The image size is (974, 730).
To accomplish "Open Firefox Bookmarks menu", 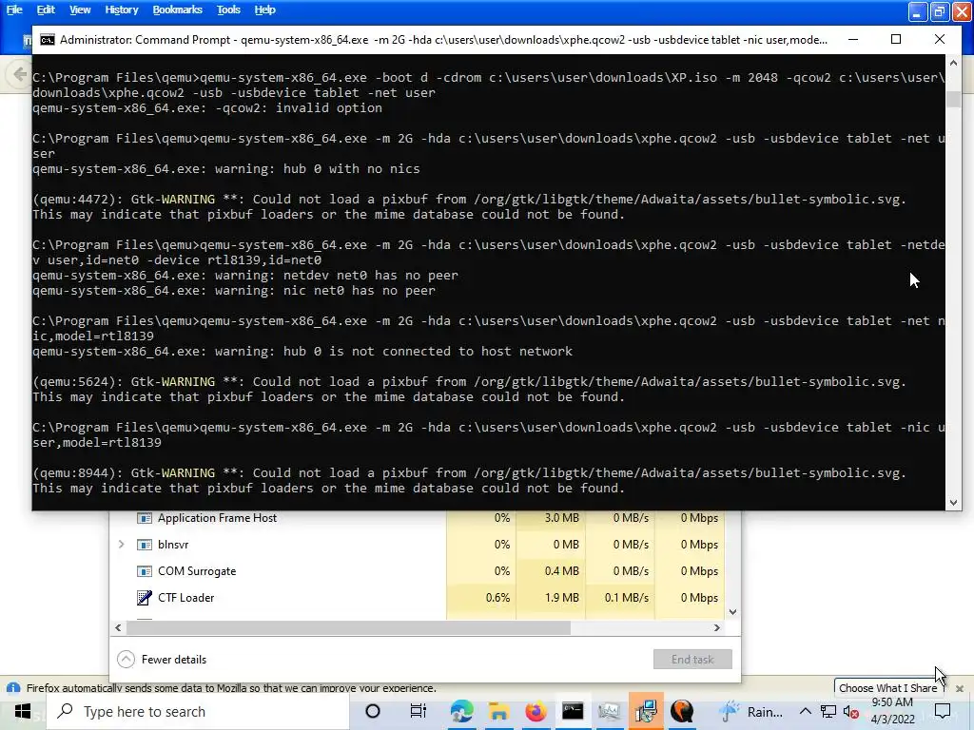I will pyautogui.click(x=177, y=10).
